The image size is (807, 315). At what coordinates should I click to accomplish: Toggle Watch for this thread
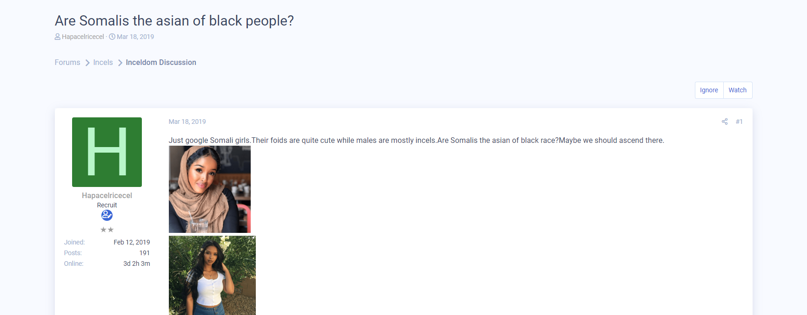tap(738, 90)
